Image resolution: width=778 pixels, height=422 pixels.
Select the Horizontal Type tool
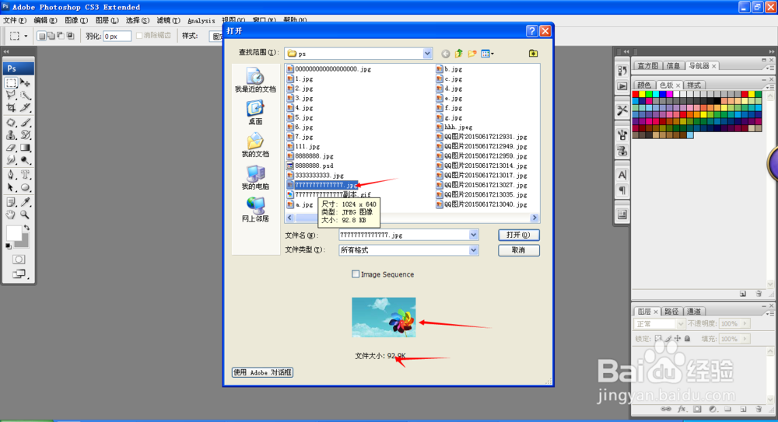pos(26,175)
